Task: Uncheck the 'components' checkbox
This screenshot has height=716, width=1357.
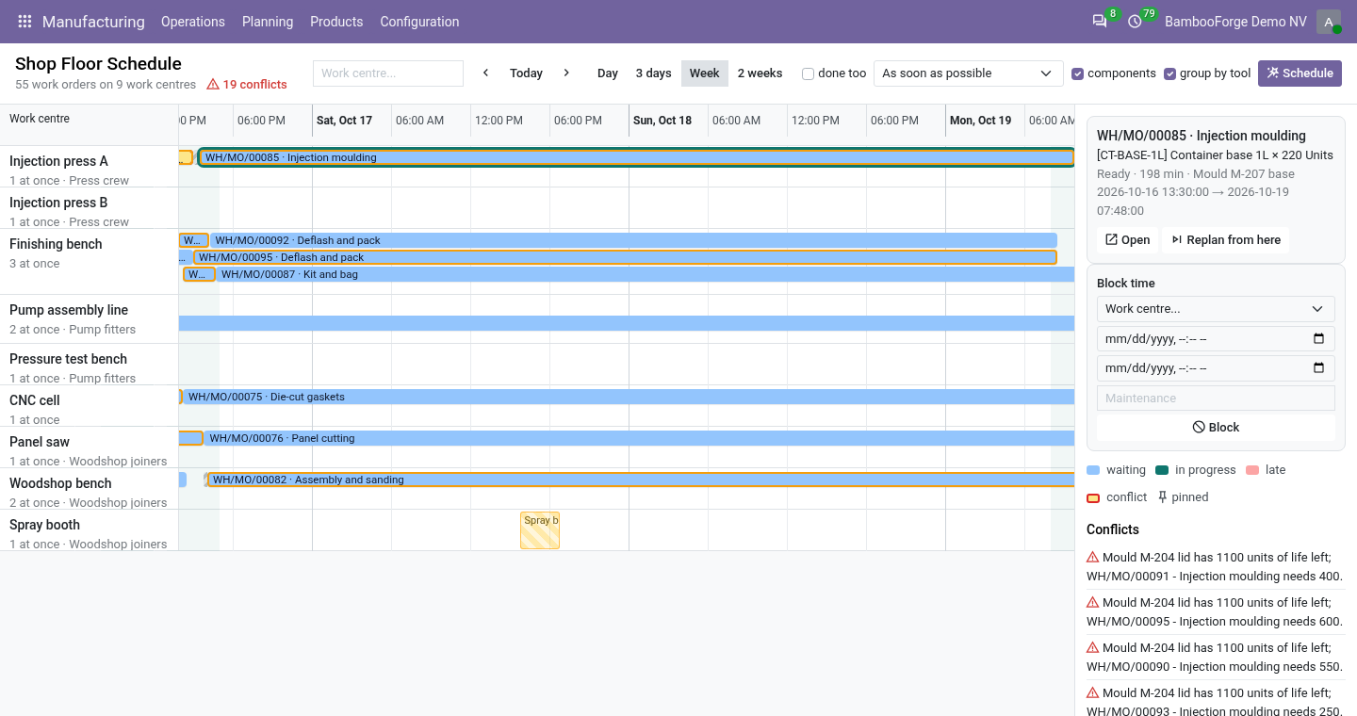Action: (1078, 73)
